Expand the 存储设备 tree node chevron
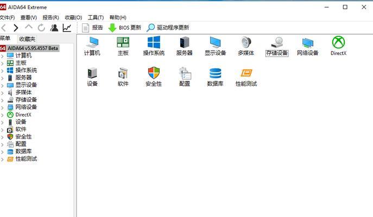This screenshot has width=373, height=217. [2, 100]
